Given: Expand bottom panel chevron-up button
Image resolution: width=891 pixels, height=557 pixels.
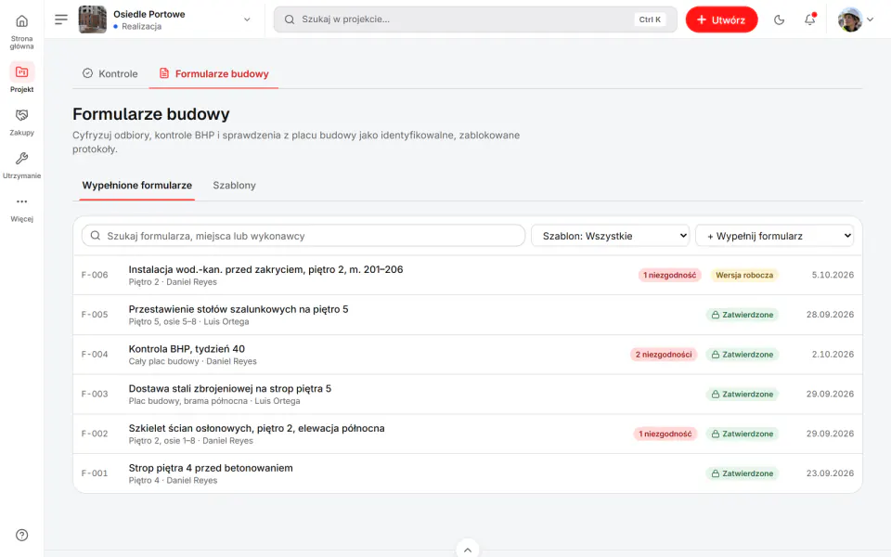Looking at the screenshot, I should [x=467, y=549].
